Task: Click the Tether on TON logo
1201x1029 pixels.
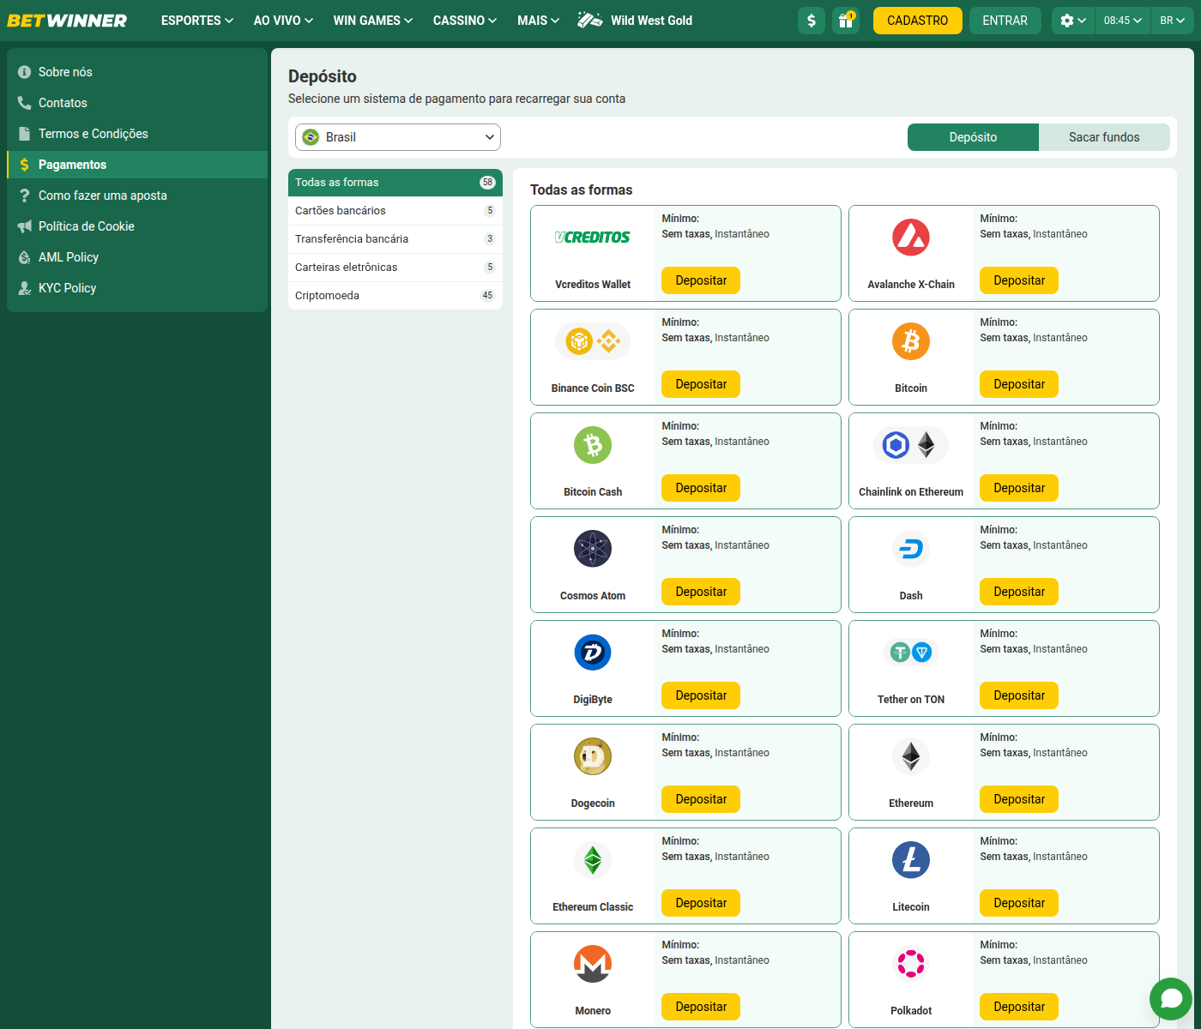Action: point(911,653)
